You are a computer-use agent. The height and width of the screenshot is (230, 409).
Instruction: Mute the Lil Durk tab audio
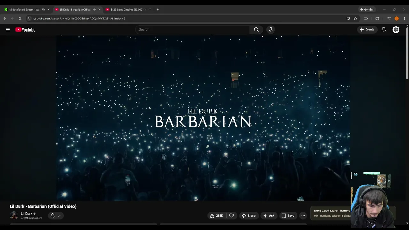point(94,10)
